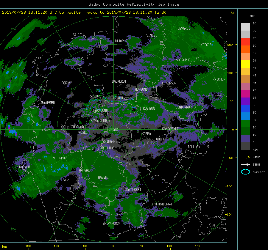Click the SHIRAHATTI city label
Viewport: 268px width, 250px height.
112,141
